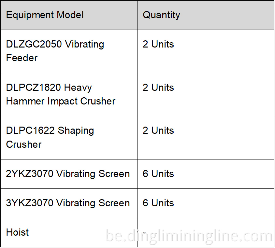275x248 pixels.
Task: Select Vibrating Screen text in 2YKZ3070 row
Action: click(x=93, y=174)
